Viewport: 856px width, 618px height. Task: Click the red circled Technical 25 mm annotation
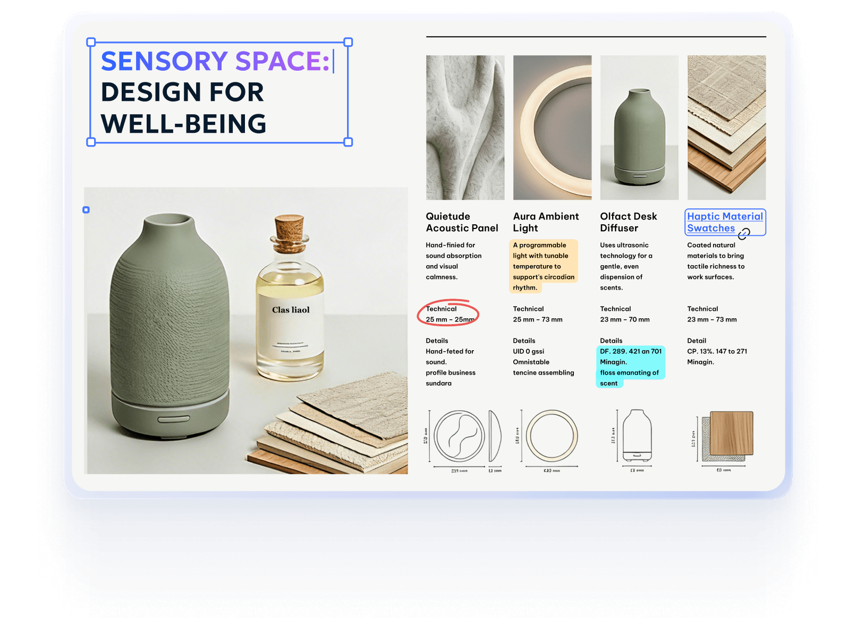click(448, 314)
